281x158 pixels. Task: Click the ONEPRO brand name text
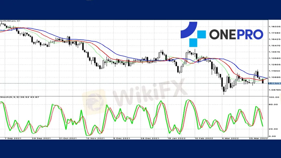[236, 34]
